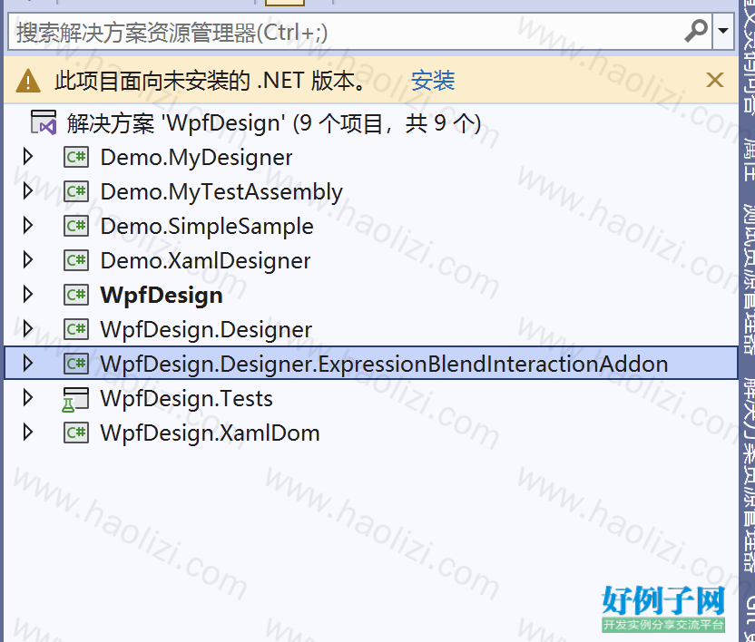755x642 pixels.
Task: Click the search magnifier icon
Action: [696, 31]
